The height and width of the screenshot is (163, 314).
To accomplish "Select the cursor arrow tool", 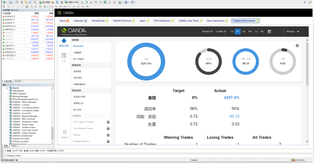I will click(x=4, y=7).
